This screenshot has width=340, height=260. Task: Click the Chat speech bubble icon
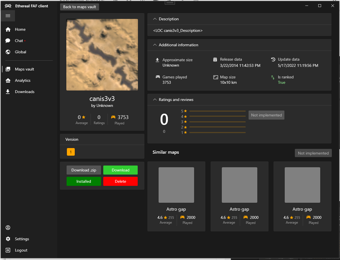[x=8, y=41]
